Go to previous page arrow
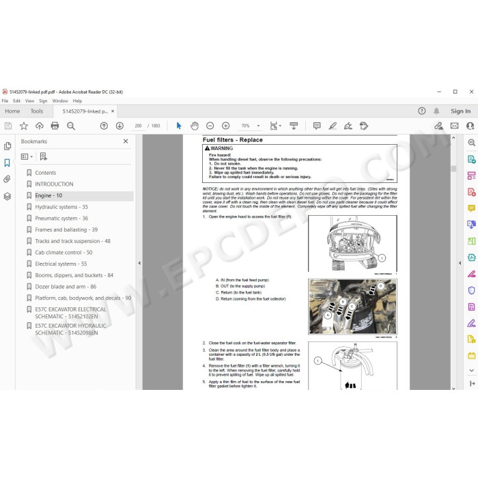Screen dimensions: 478x478 [x=104, y=126]
